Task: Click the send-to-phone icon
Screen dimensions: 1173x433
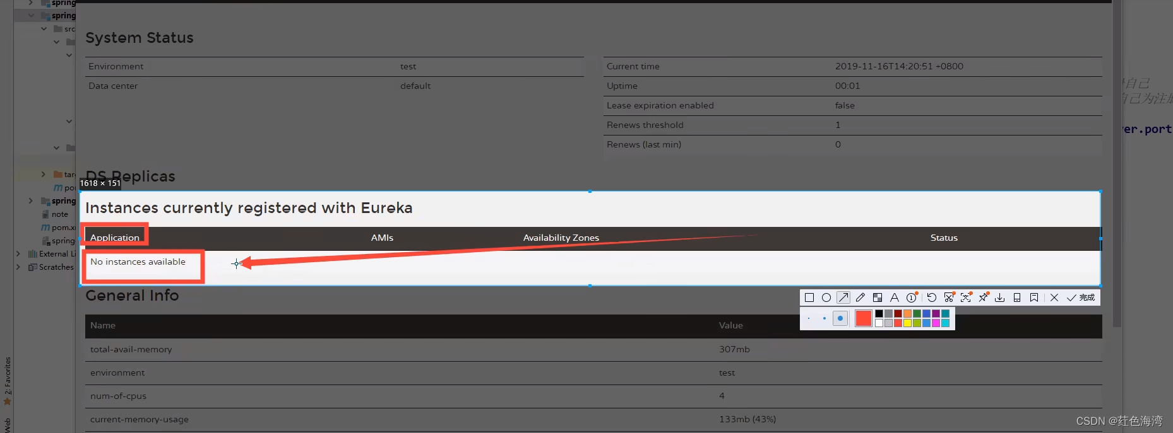Action: 1017,297
